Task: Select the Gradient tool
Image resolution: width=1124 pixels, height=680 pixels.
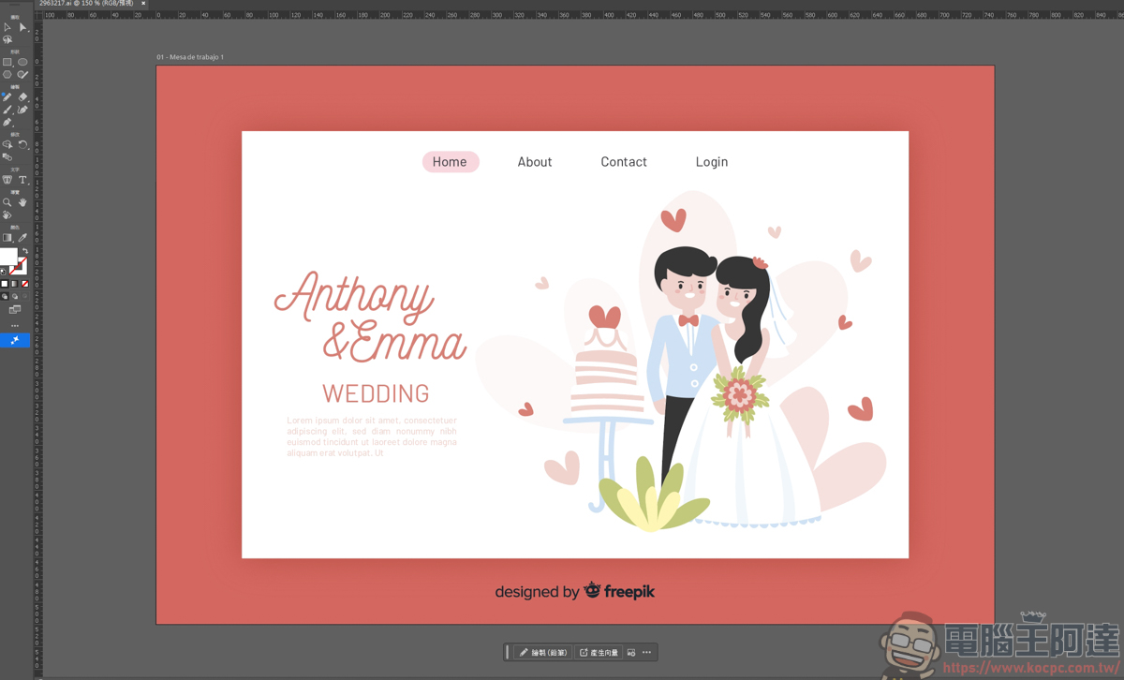Action: point(7,238)
